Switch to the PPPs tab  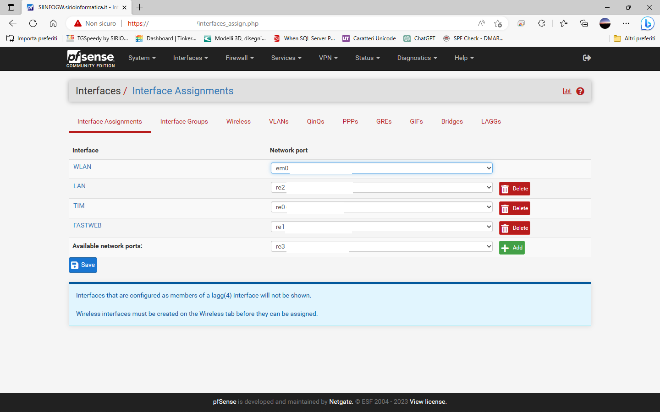350,121
